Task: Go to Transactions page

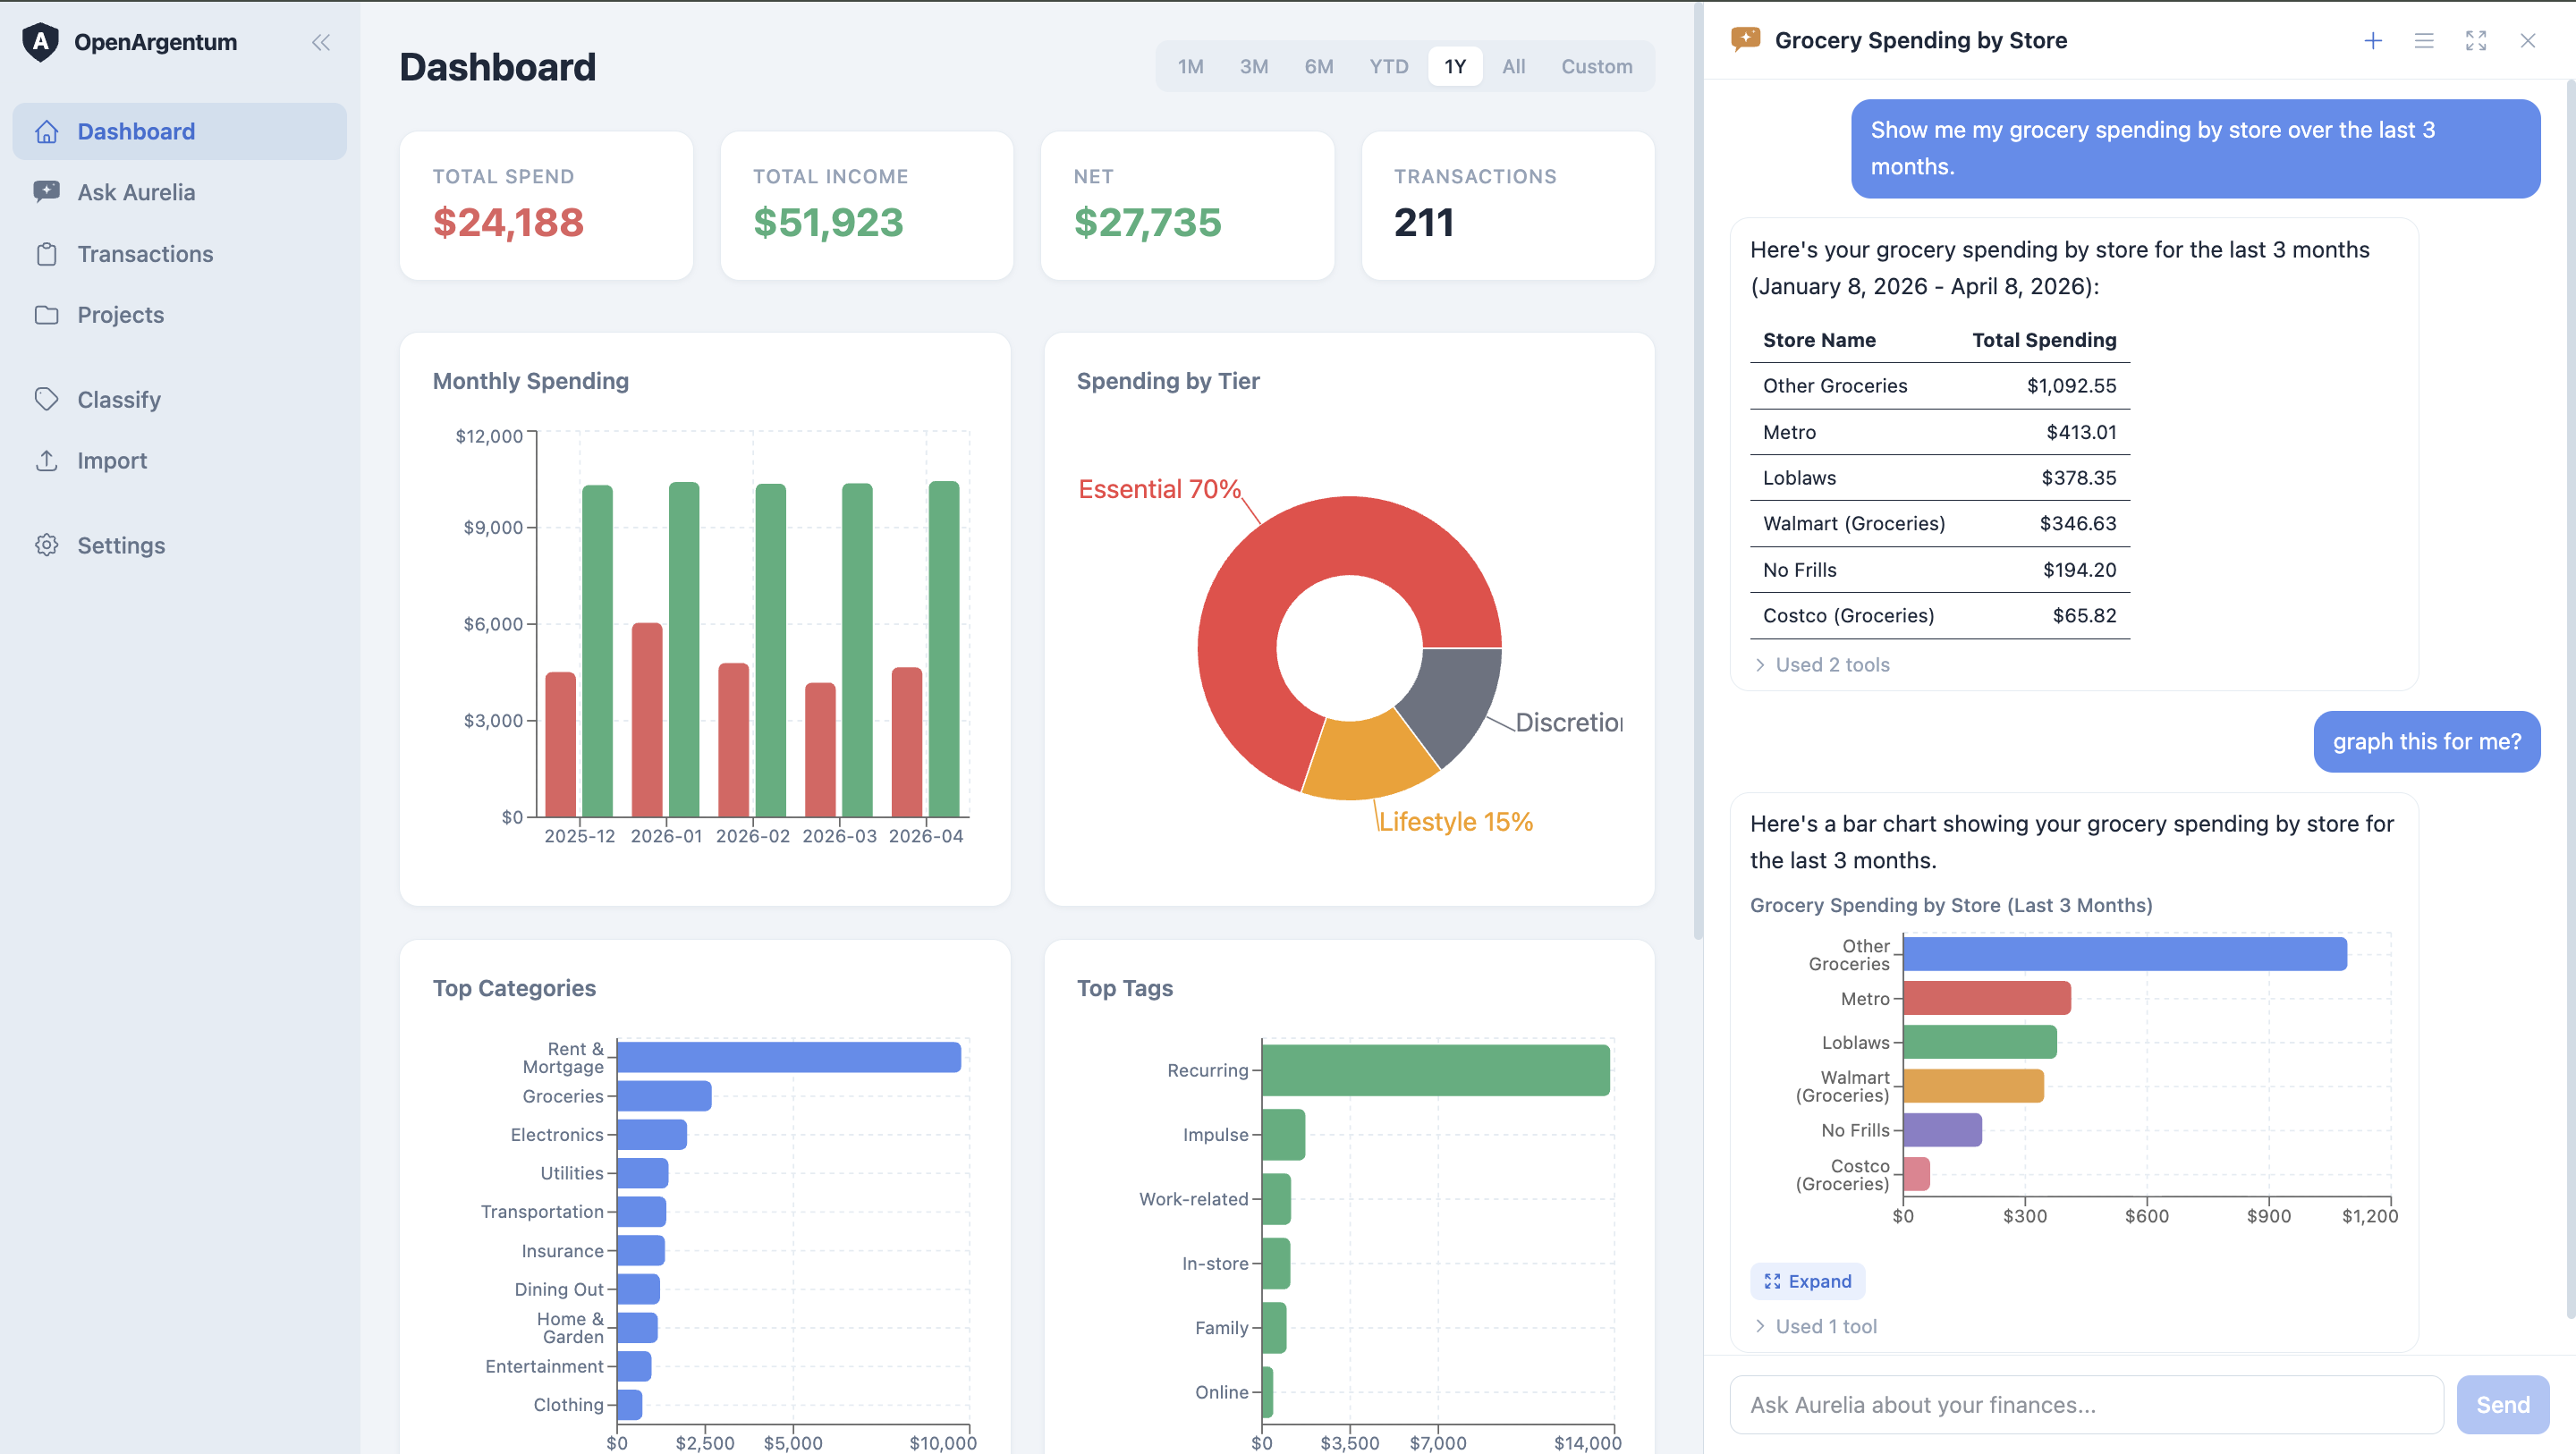Action: (x=180, y=254)
